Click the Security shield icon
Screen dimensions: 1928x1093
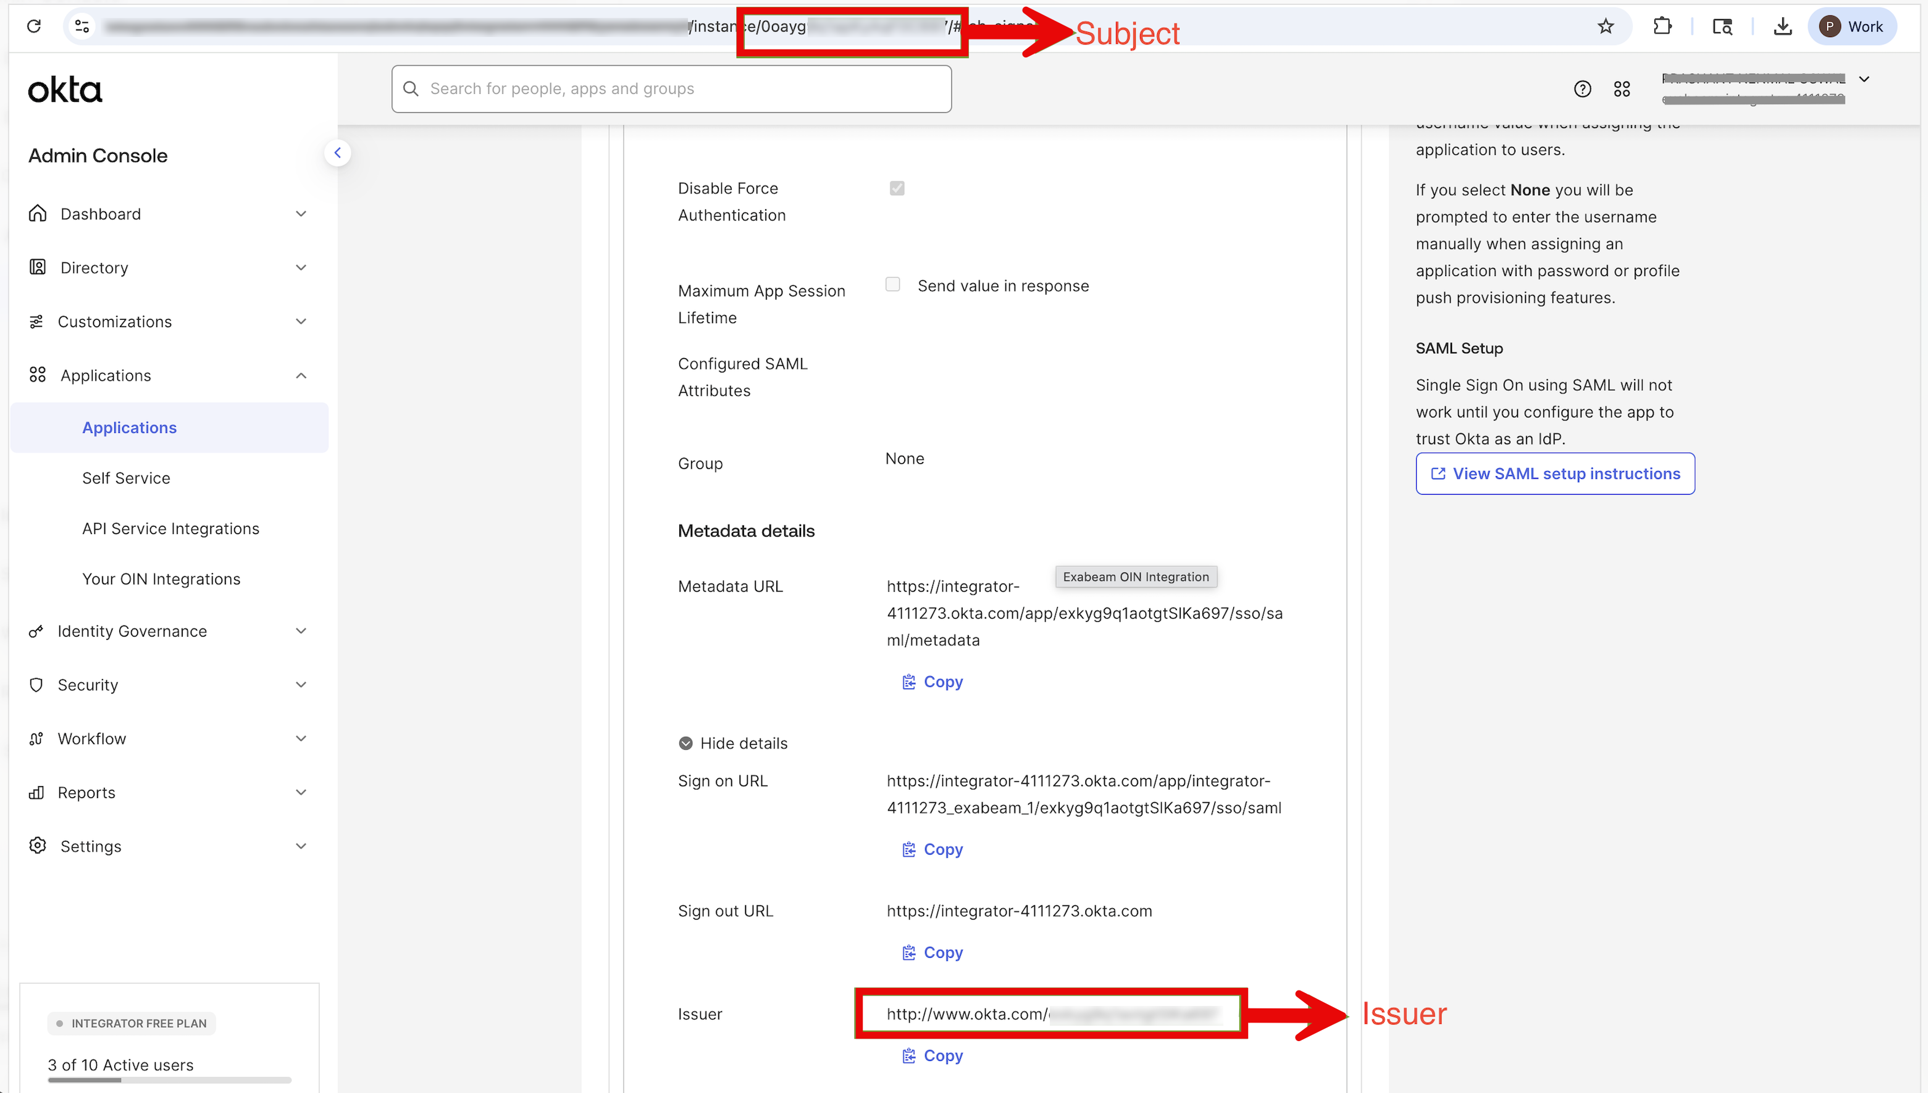click(38, 684)
